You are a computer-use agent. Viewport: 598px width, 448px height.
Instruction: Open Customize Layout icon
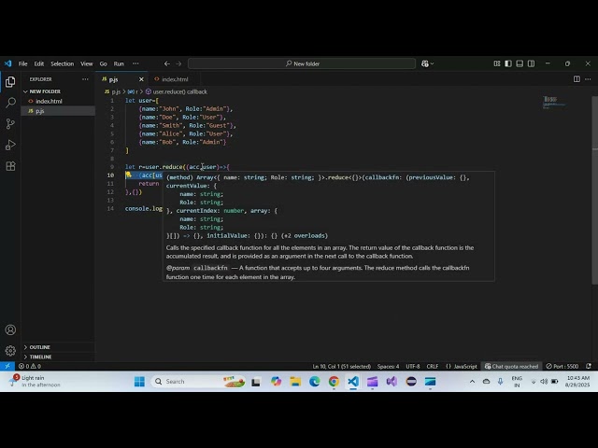[x=496, y=63]
